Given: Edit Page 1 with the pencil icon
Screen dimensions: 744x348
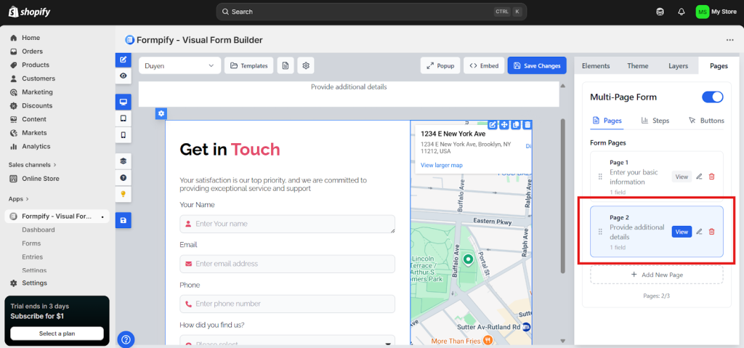Looking at the screenshot, I should click(699, 177).
